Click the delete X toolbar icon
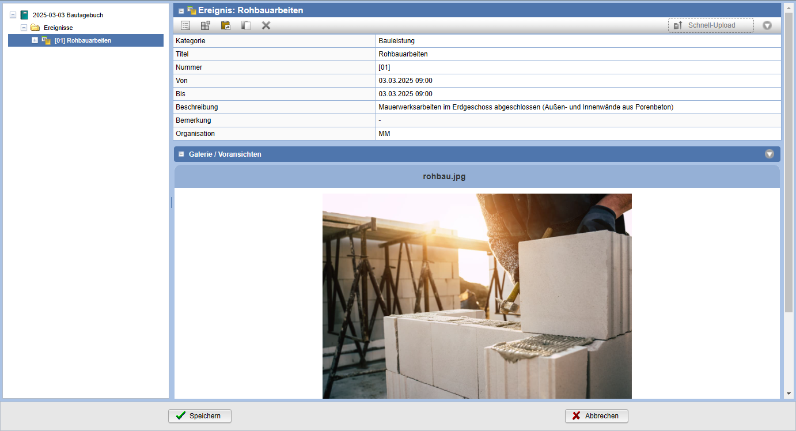Screen dimensions: 796x431 pos(266,25)
